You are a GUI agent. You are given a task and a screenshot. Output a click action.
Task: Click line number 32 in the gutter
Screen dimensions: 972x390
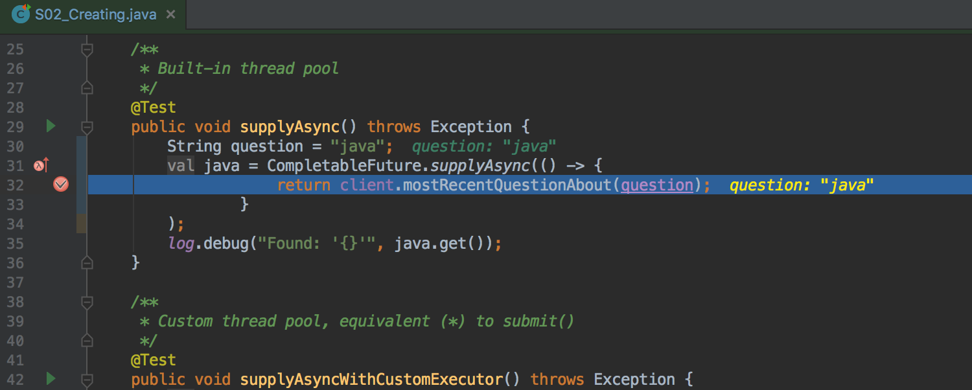[x=15, y=185]
